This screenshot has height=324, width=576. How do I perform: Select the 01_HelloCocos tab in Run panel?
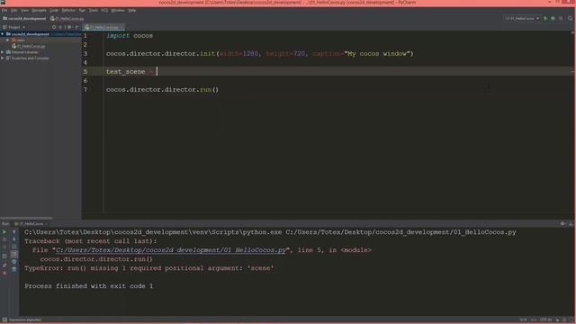pyautogui.click(x=31, y=224)
